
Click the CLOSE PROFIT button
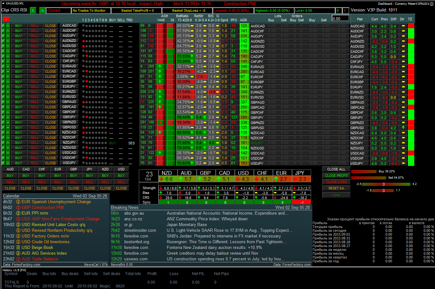tap(336, 175)
